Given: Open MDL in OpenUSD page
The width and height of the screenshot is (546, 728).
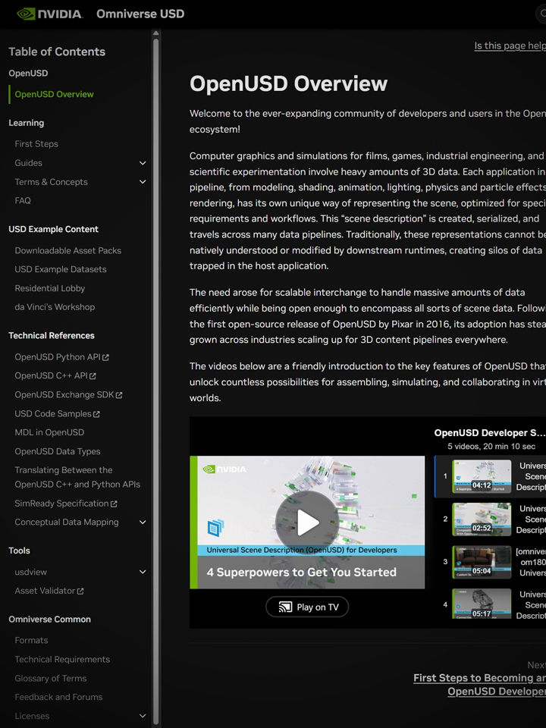Looking at the screenshot, I should coord(49,432).
